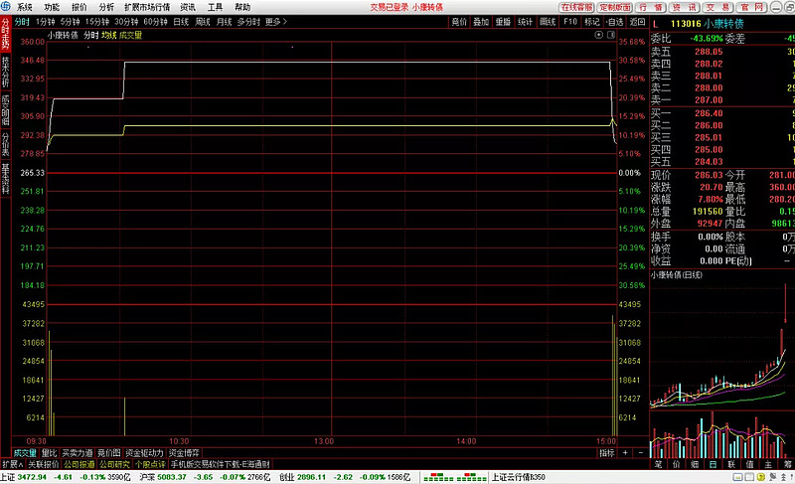
Task: Switch to the 周线 chart period
Action: tap(203, 22)
